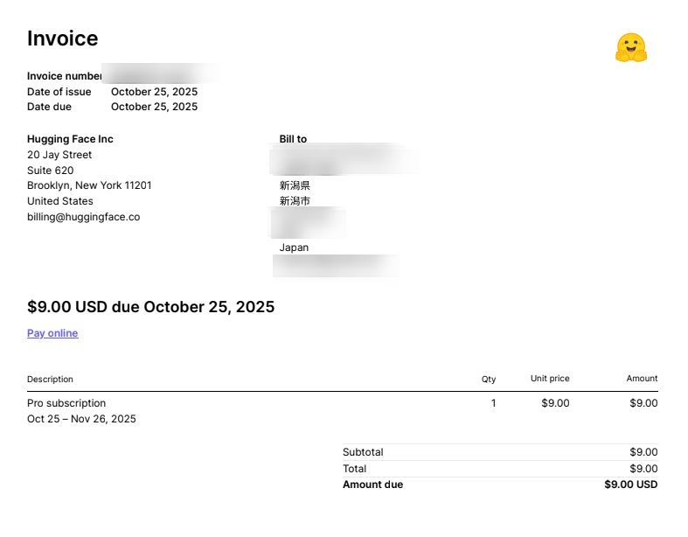The height and width of the screenshot is (537, 688).
Task: Select the Bill to heading
Action: pos(293,139)
